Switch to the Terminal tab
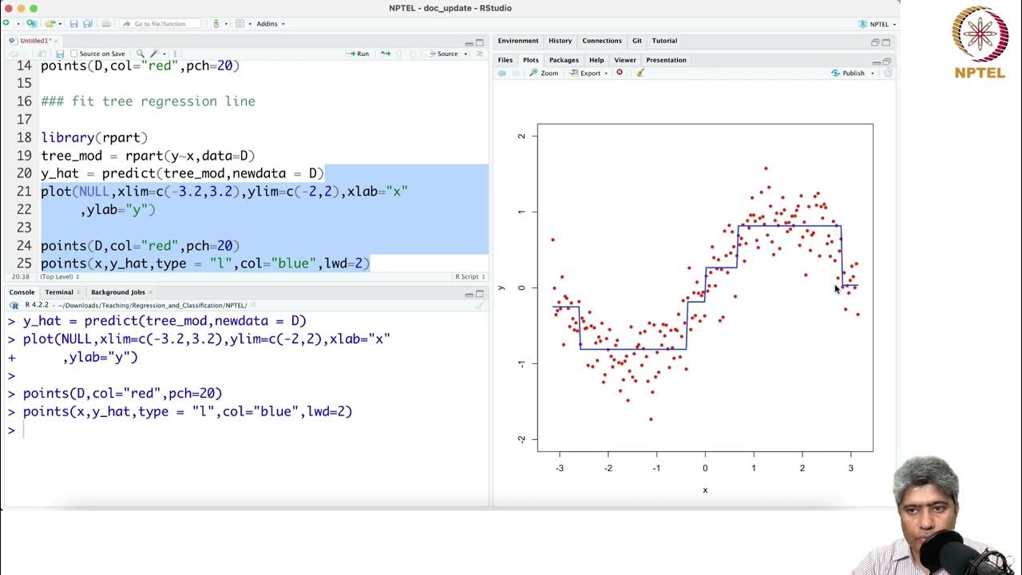1022x575 pixels. coord(59,292)
